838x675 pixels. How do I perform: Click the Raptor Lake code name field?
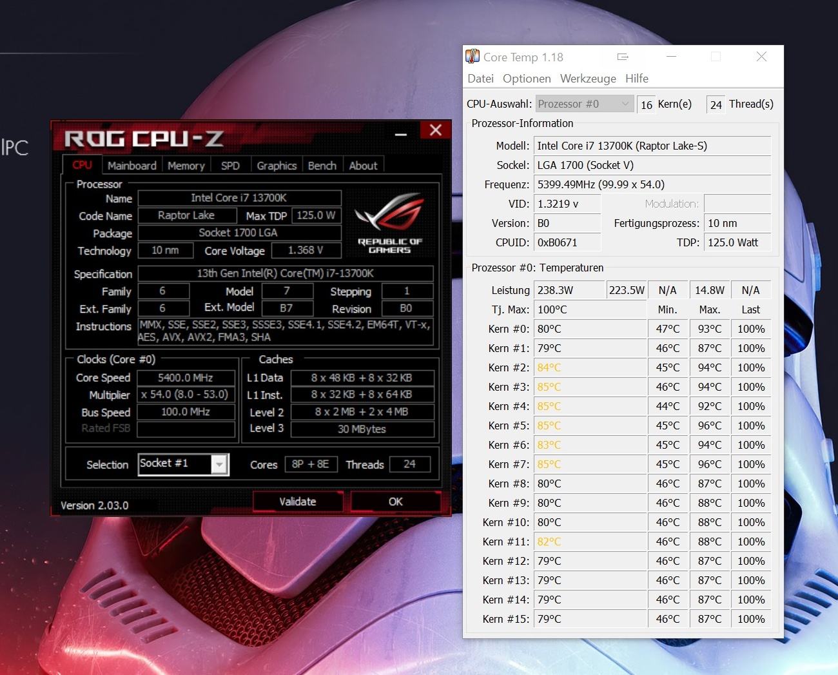[x=186, y=215]
